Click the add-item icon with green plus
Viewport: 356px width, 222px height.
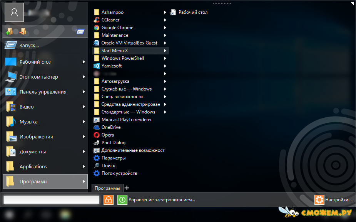point(9,31)
